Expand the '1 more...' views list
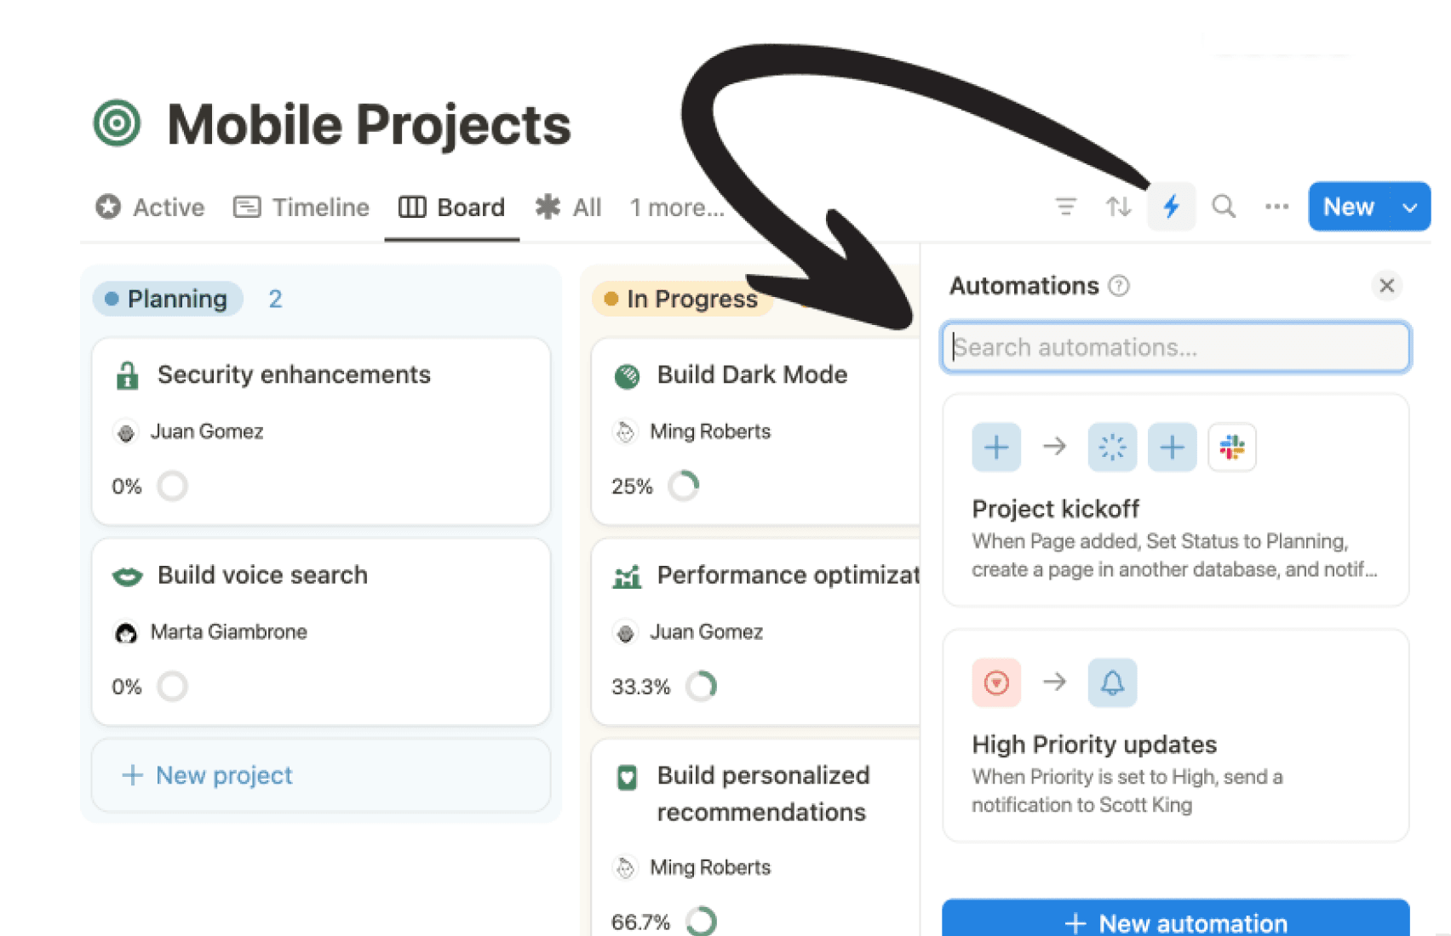Image resolution: width=1451 pixels, height=936 pixels. point(675,207)
